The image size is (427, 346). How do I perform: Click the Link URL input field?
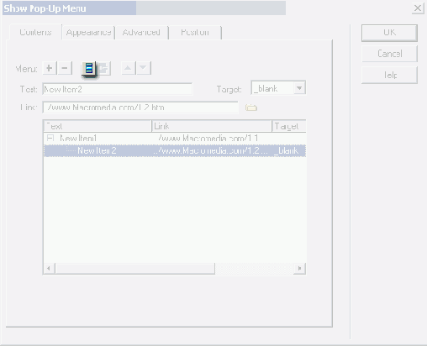coord(140,107)
